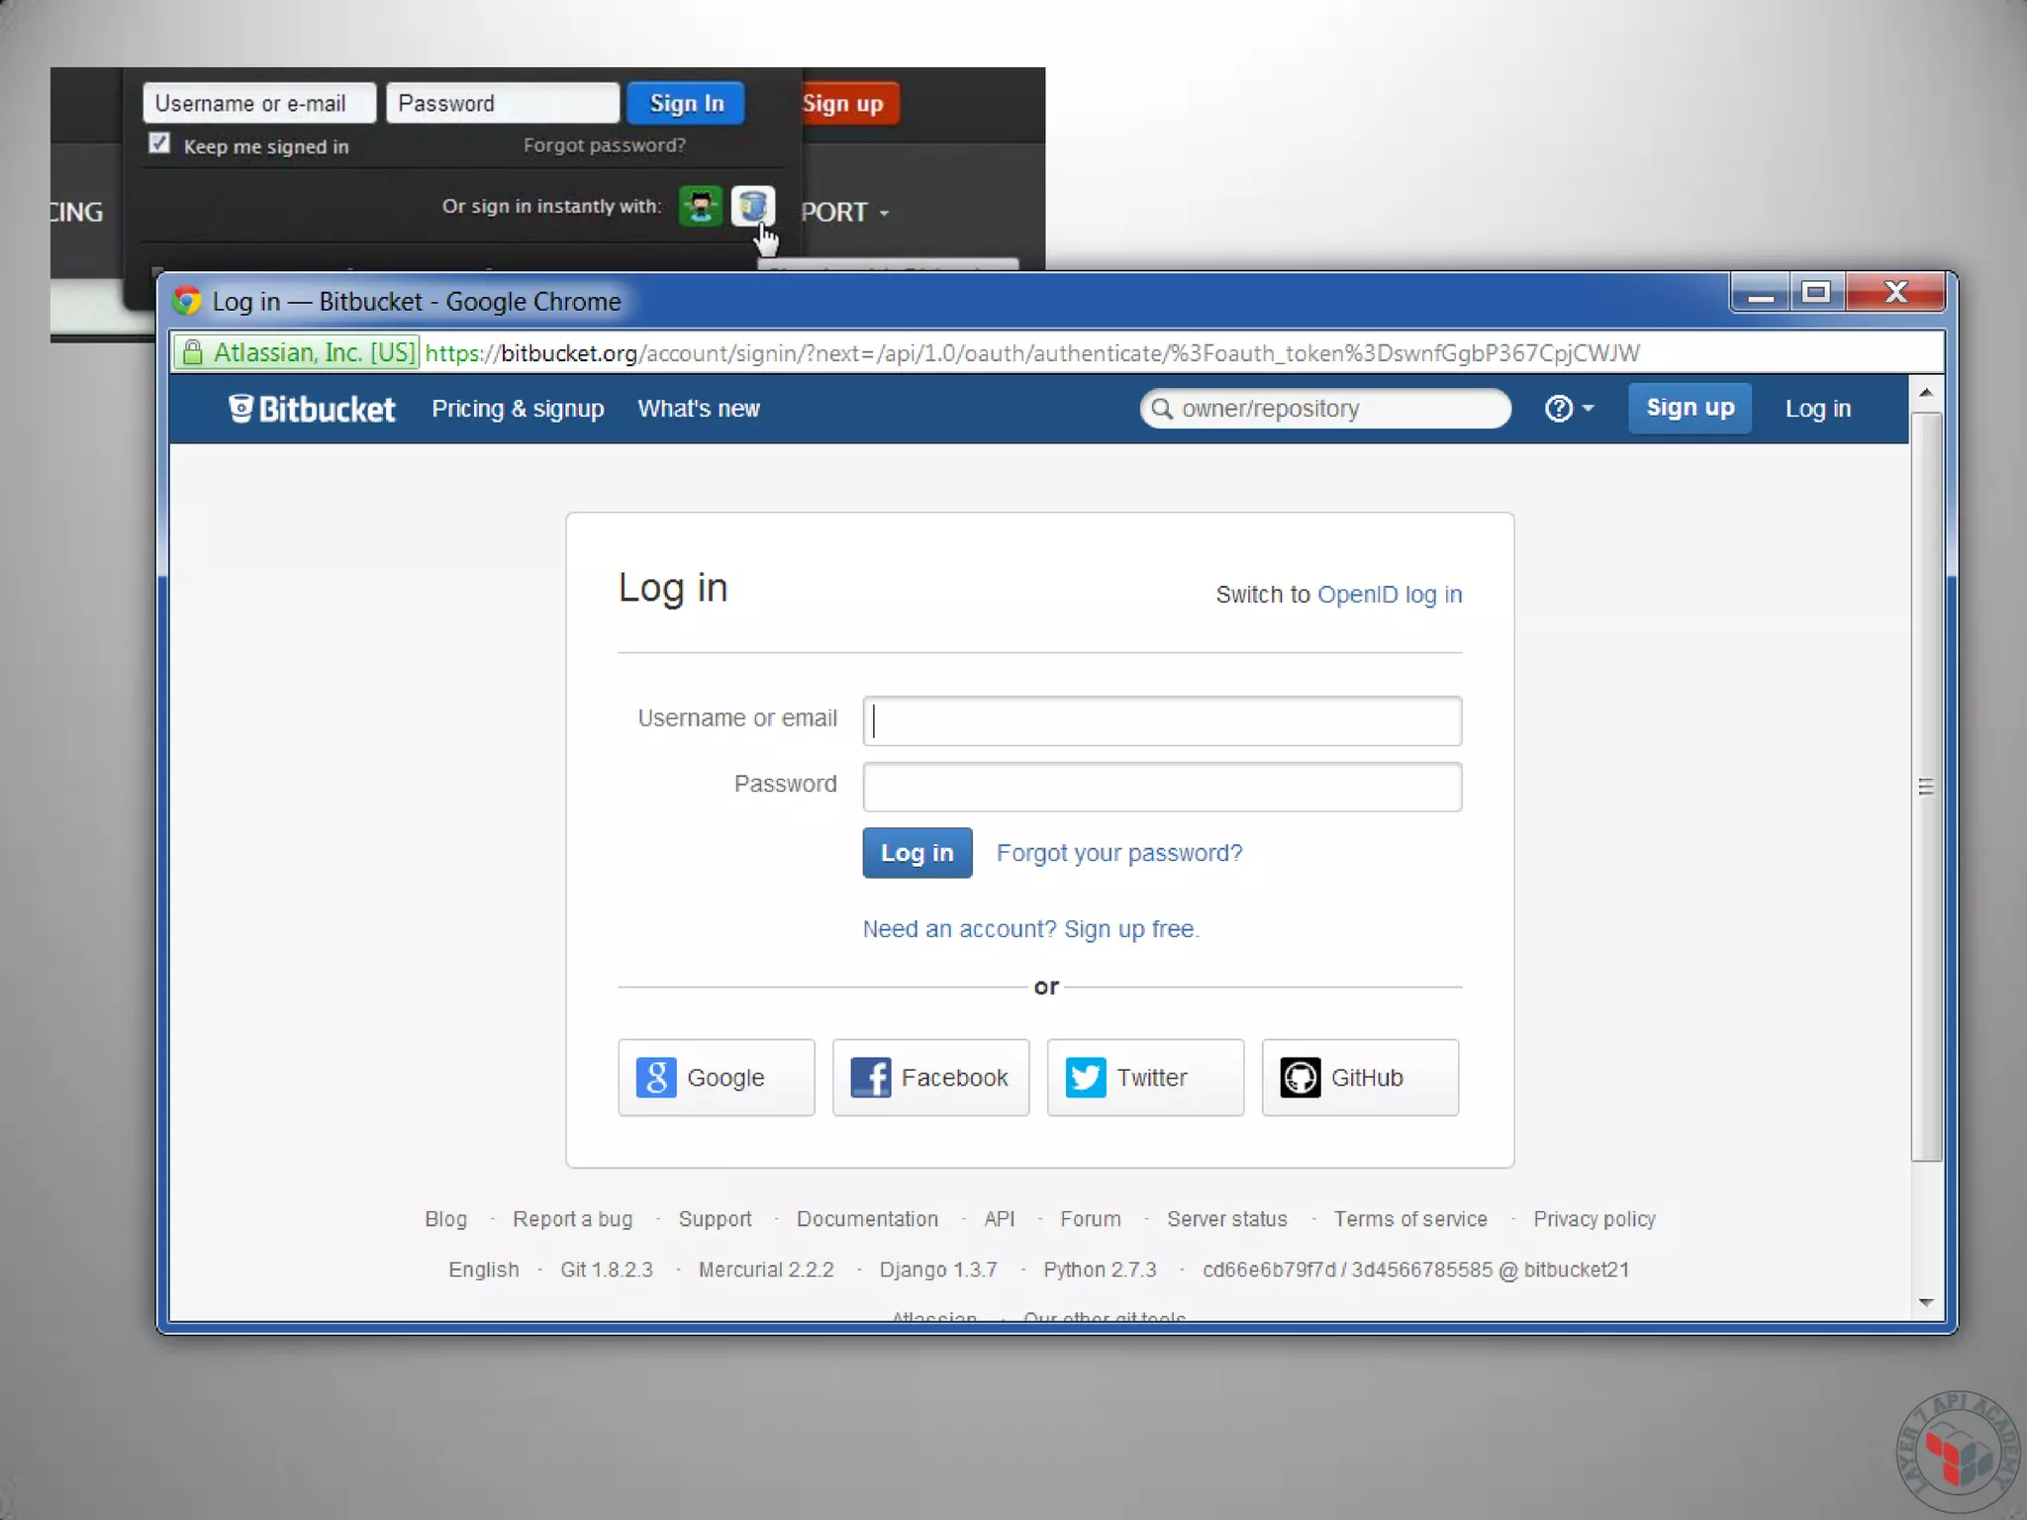This screenshot has height=1520, width=2027.
Task: Click the Username or email field
Action: point(1162,720)
